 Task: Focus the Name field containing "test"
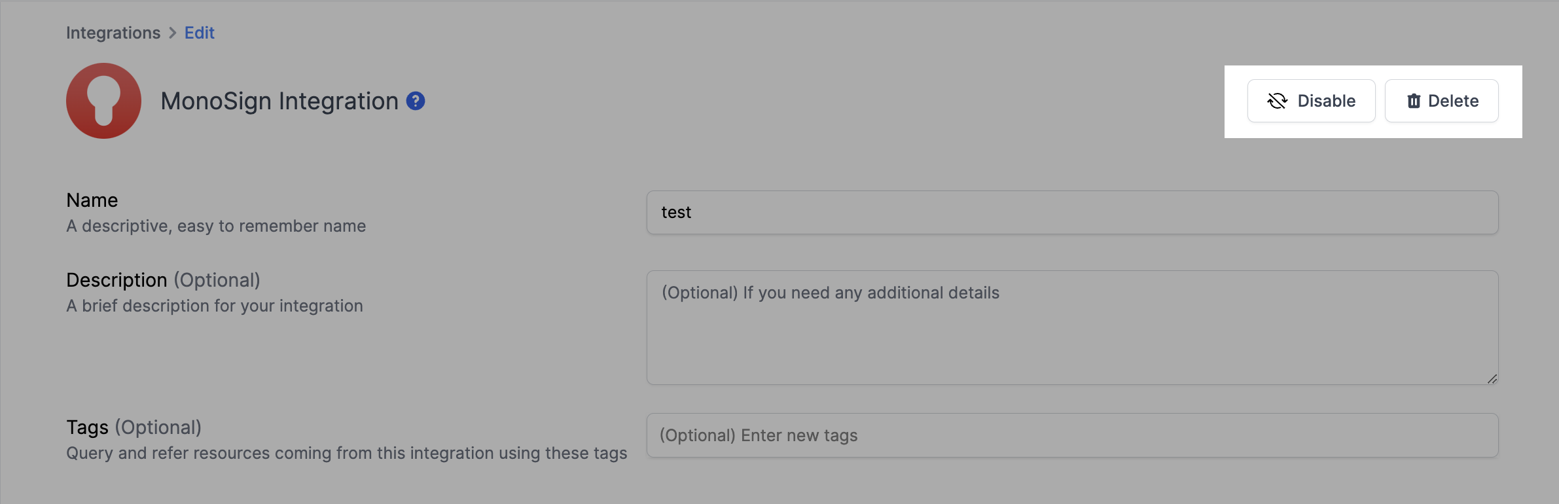coord(1072,212)
